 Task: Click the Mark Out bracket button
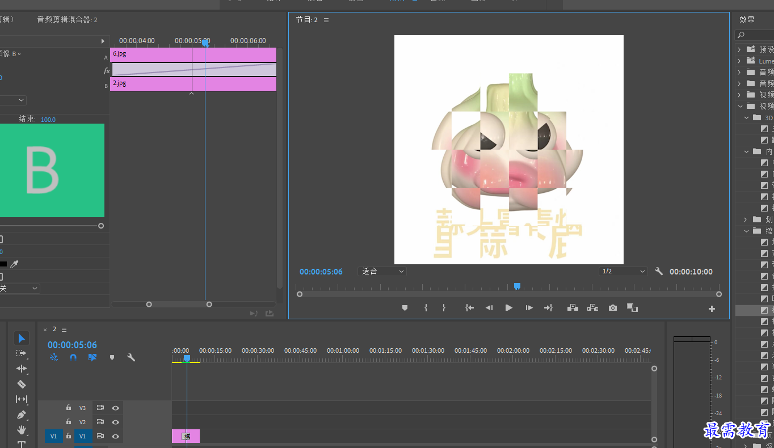coord(444,308)
